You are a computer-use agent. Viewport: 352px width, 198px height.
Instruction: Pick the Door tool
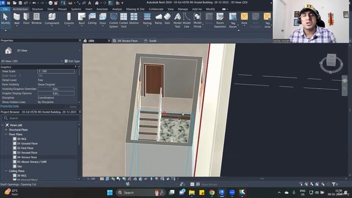[26, 18]
